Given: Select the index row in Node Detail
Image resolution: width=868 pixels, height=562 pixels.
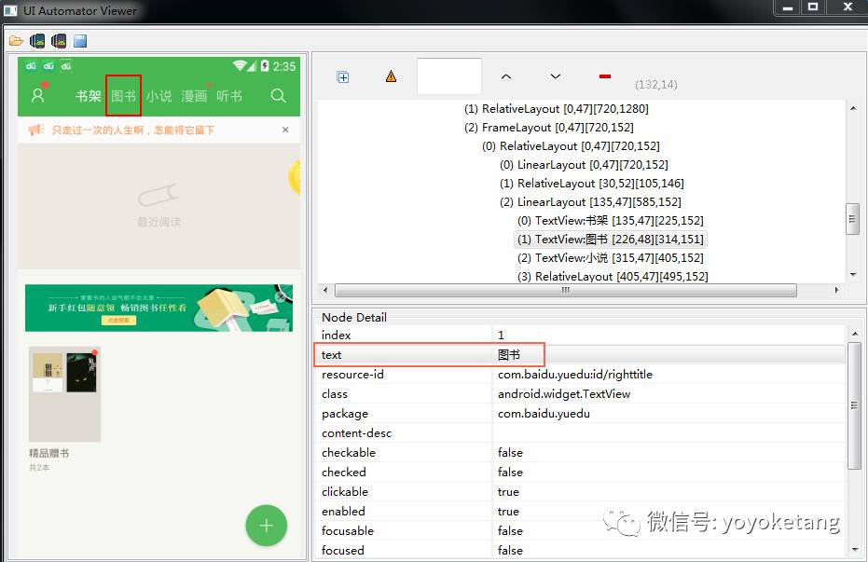Looking at the screenshot, I should point(581,336).
